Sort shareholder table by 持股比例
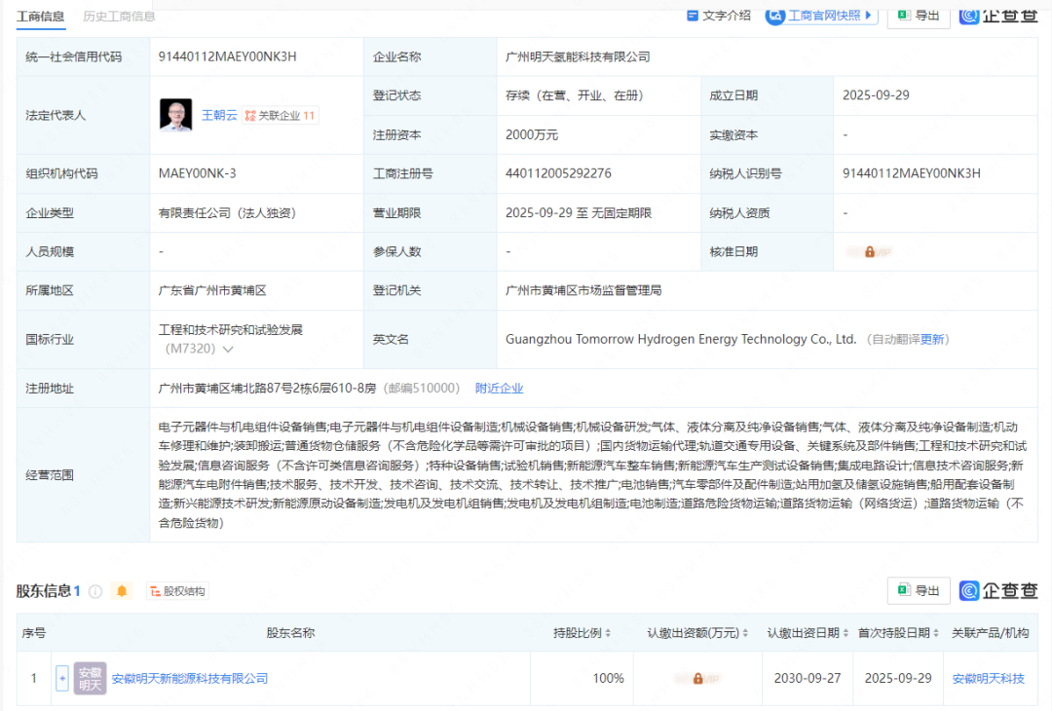1052x711 pixels. coord(582,633)
